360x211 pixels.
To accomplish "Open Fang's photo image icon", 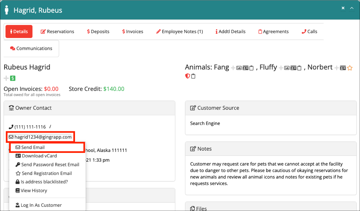I will click(x=239, y=68).
